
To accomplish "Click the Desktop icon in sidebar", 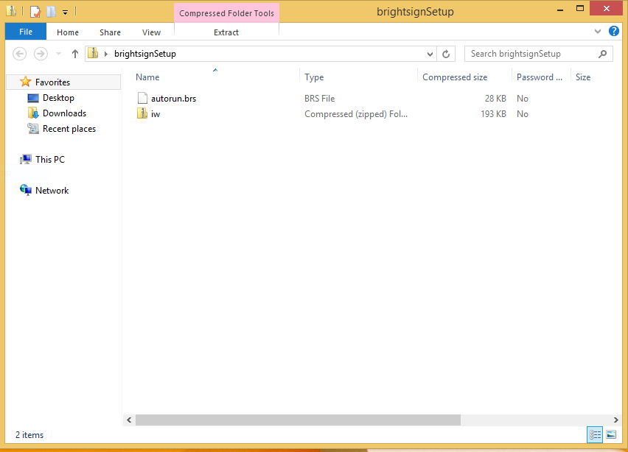I will [x=33, y=98].
